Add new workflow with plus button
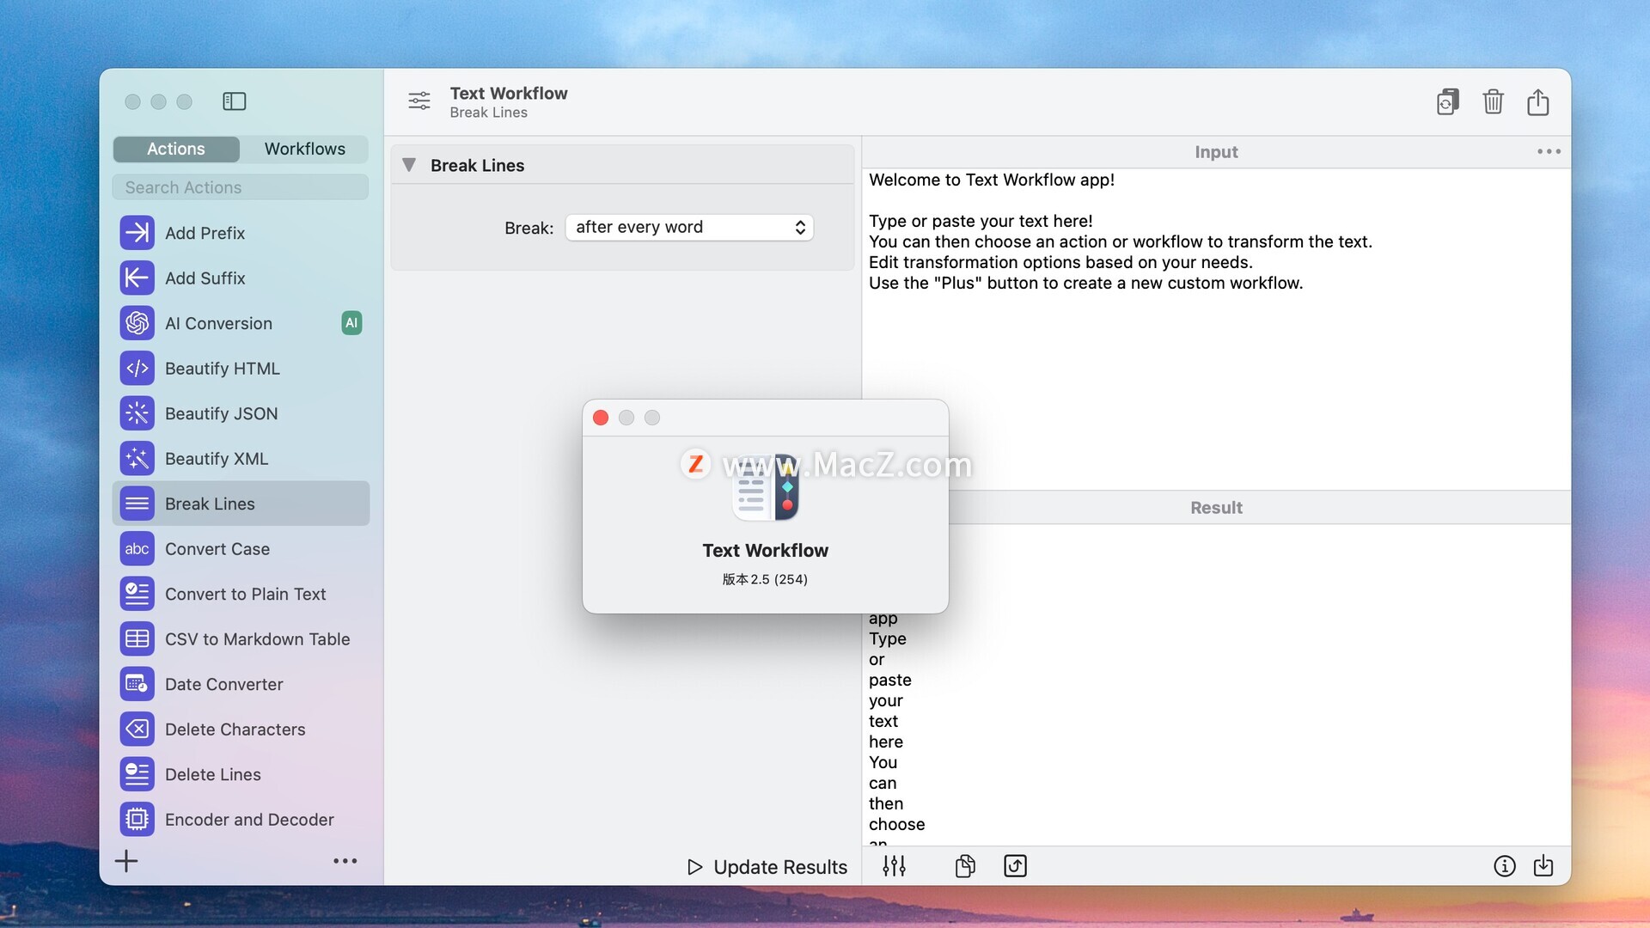This screenshot has width=1650, height=928. (x=126, y=861)
